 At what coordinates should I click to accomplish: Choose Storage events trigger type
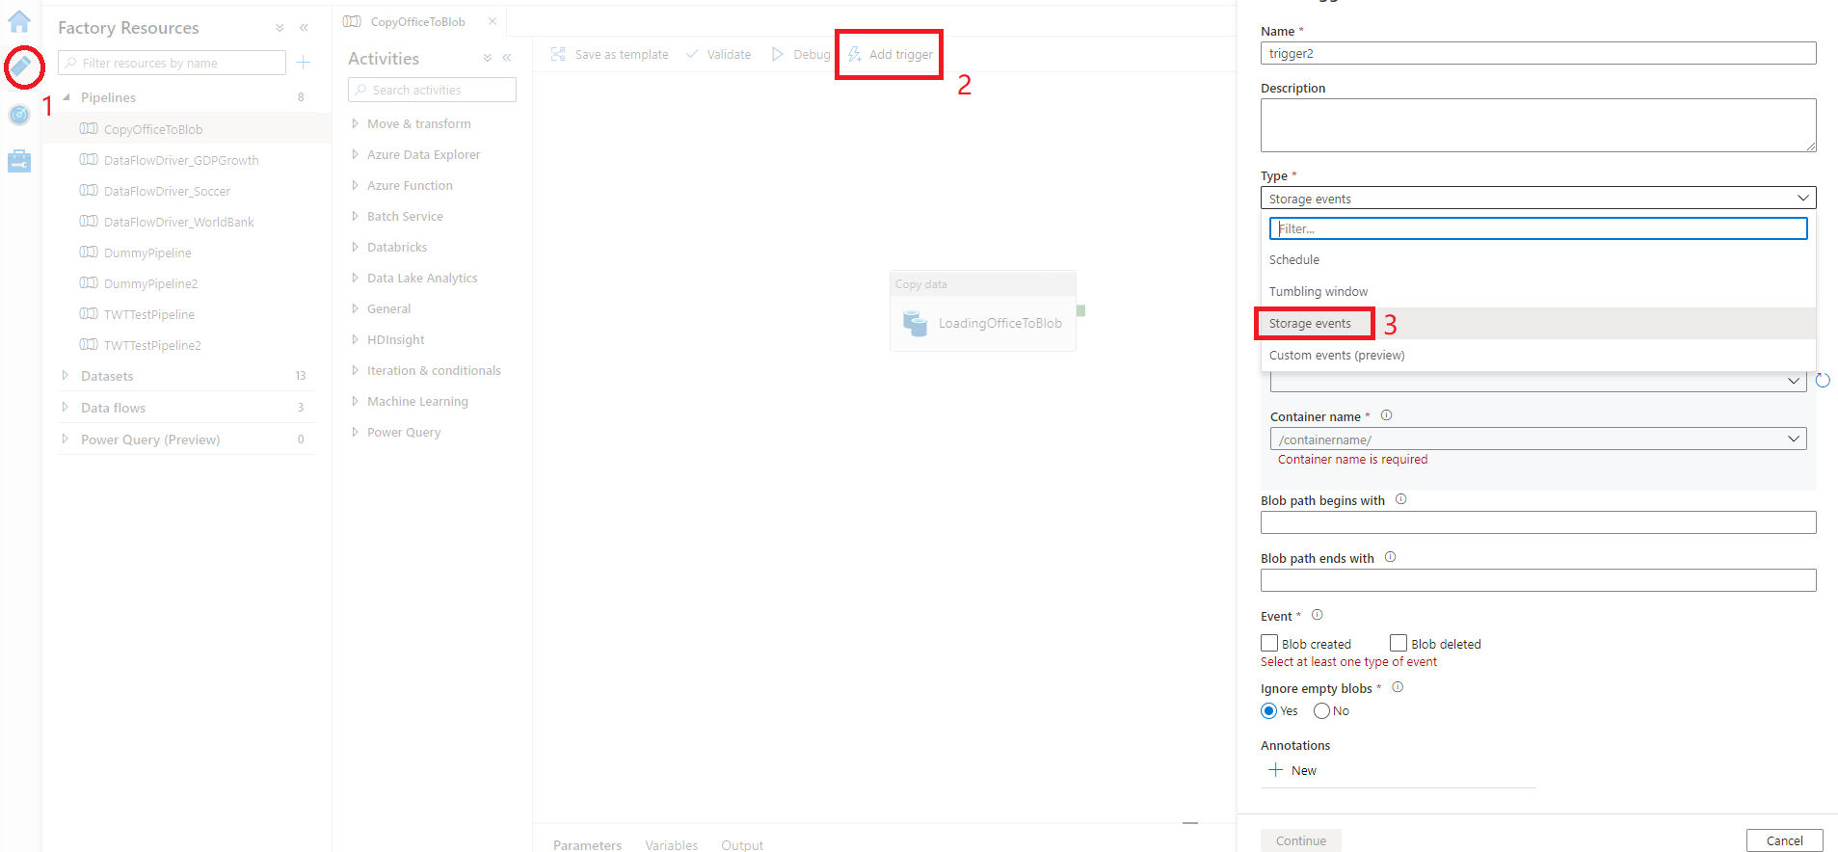coord(1538,324)
